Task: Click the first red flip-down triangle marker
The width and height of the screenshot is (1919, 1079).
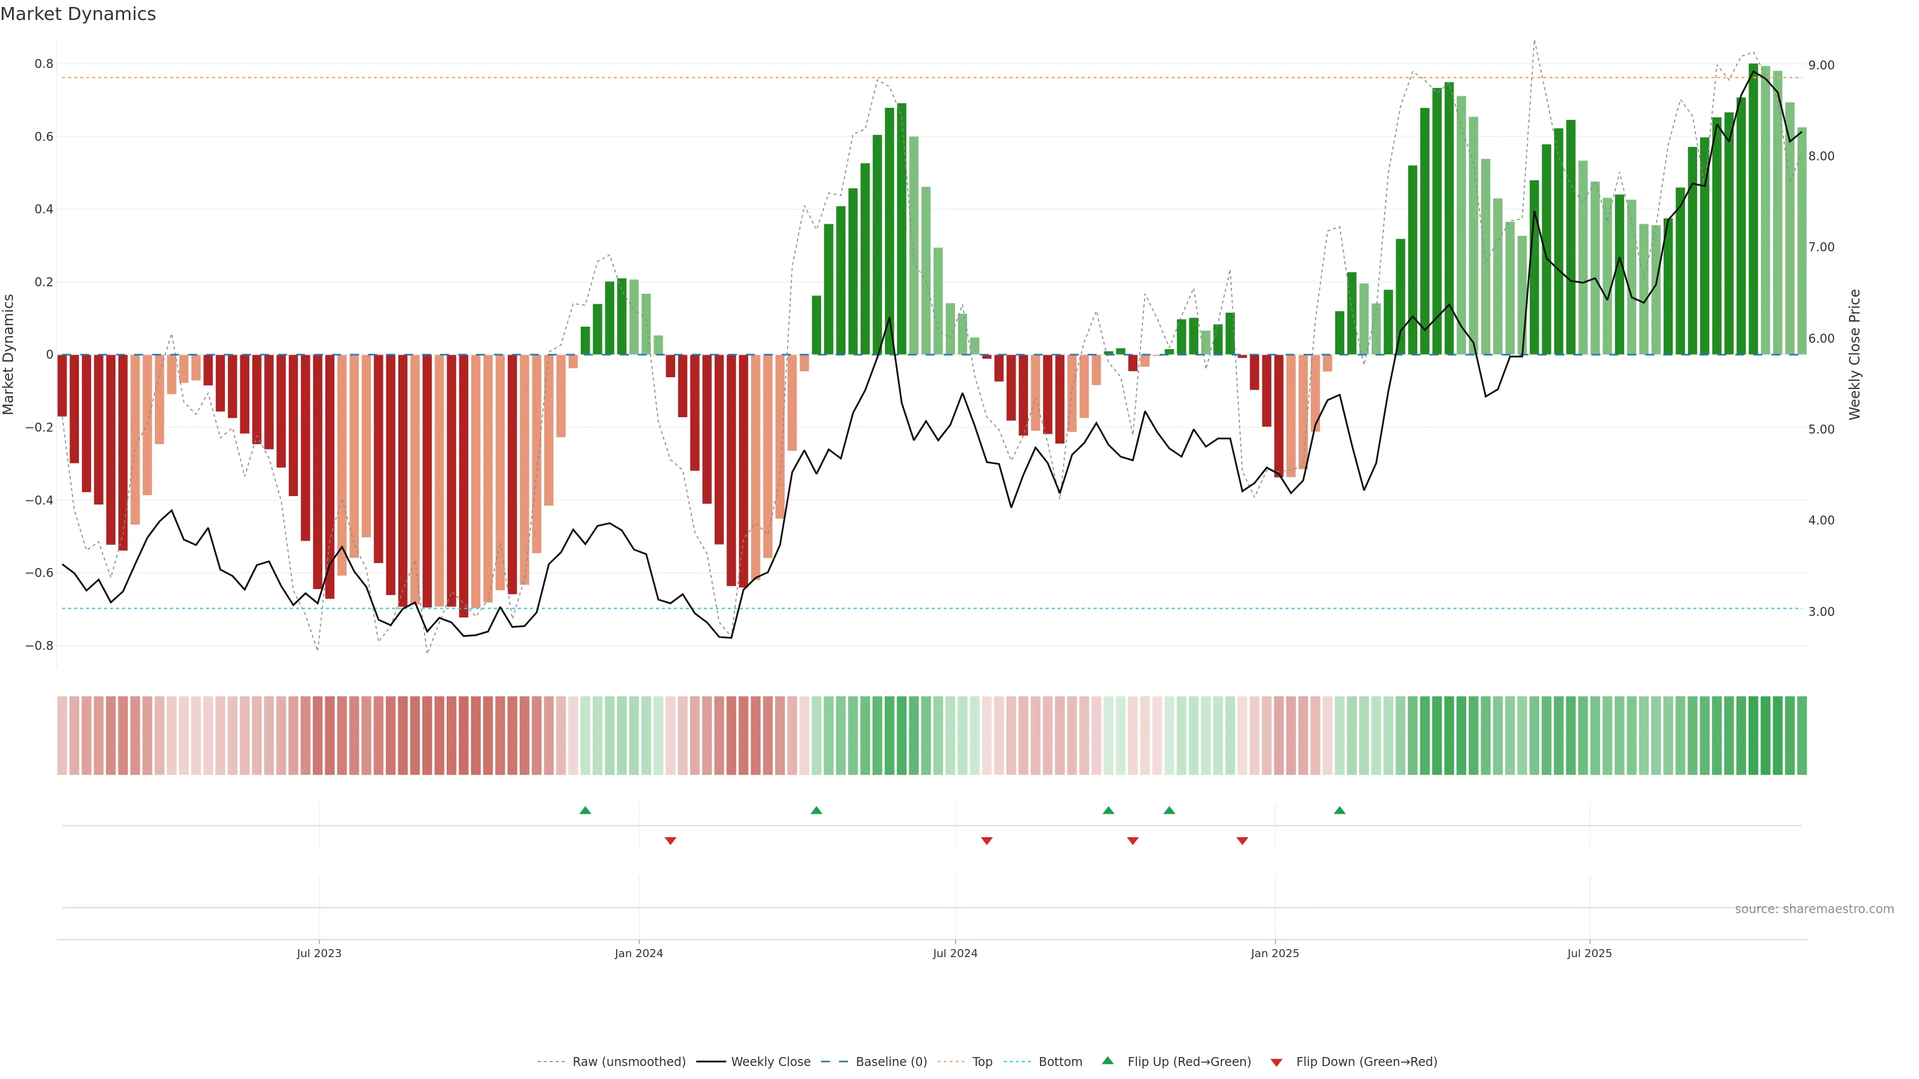Action: pyautogui.click(x=670, y=841)
